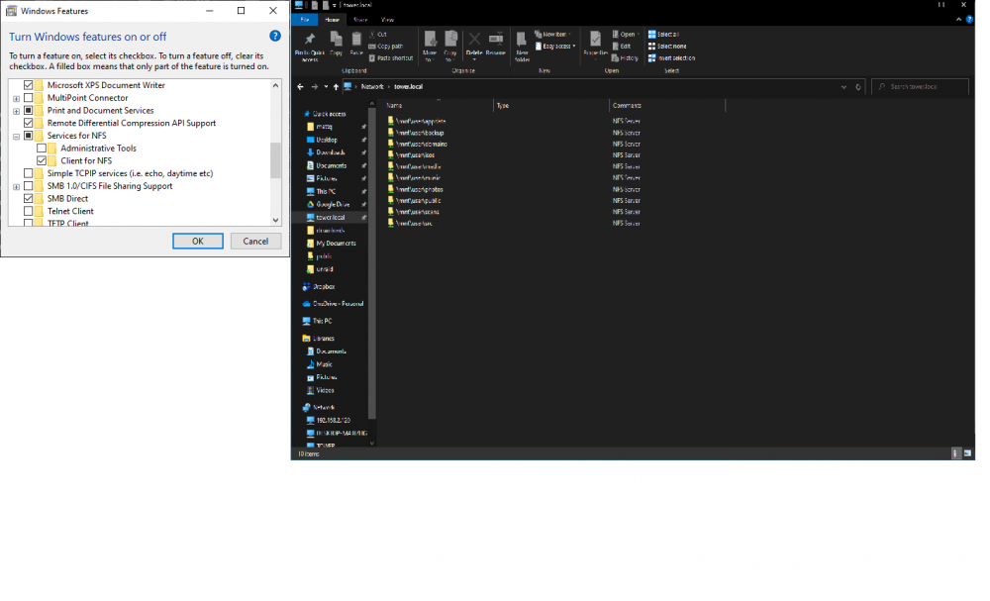
Task: Select the \mnt\user\photos share
Action: pos(416,189)
